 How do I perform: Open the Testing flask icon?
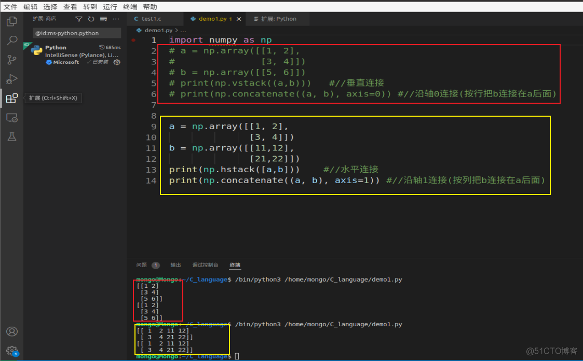12,137
